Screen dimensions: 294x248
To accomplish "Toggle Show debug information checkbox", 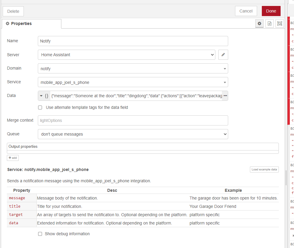I will [x=40, y=234].
